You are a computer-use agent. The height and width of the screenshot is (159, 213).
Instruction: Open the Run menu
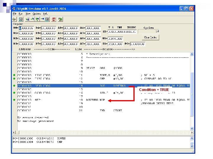(20, 14)
